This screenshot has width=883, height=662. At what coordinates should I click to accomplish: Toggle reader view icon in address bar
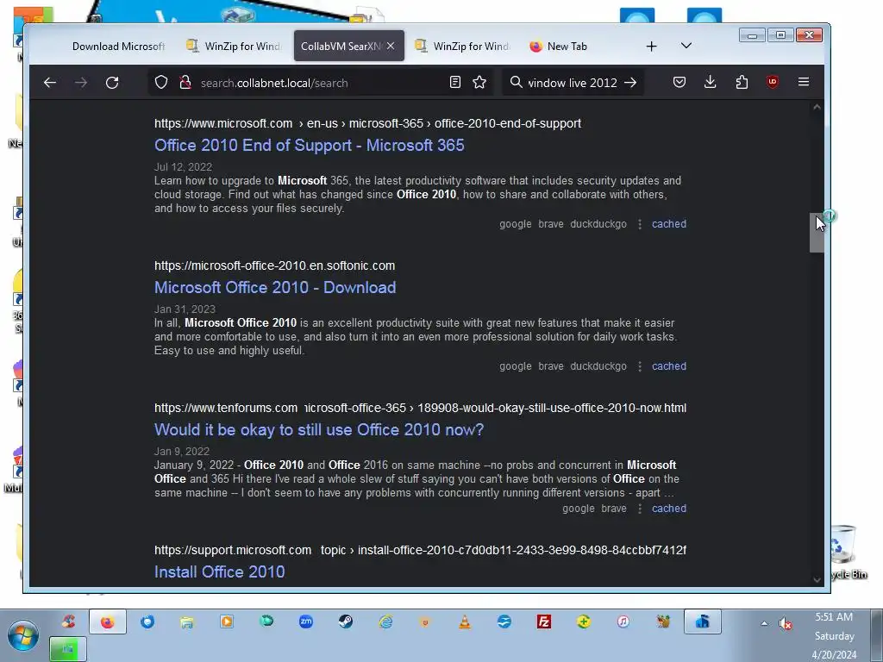455,82
